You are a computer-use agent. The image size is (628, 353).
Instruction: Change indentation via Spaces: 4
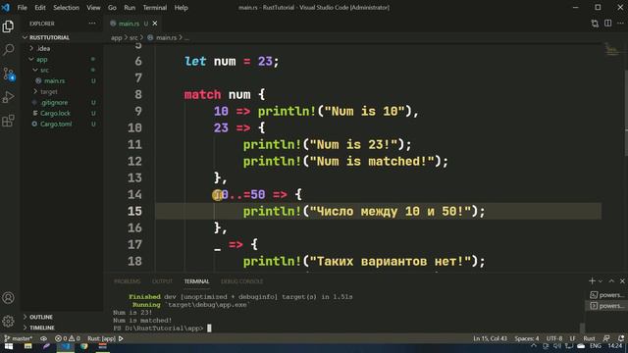(x=527, y=338)
